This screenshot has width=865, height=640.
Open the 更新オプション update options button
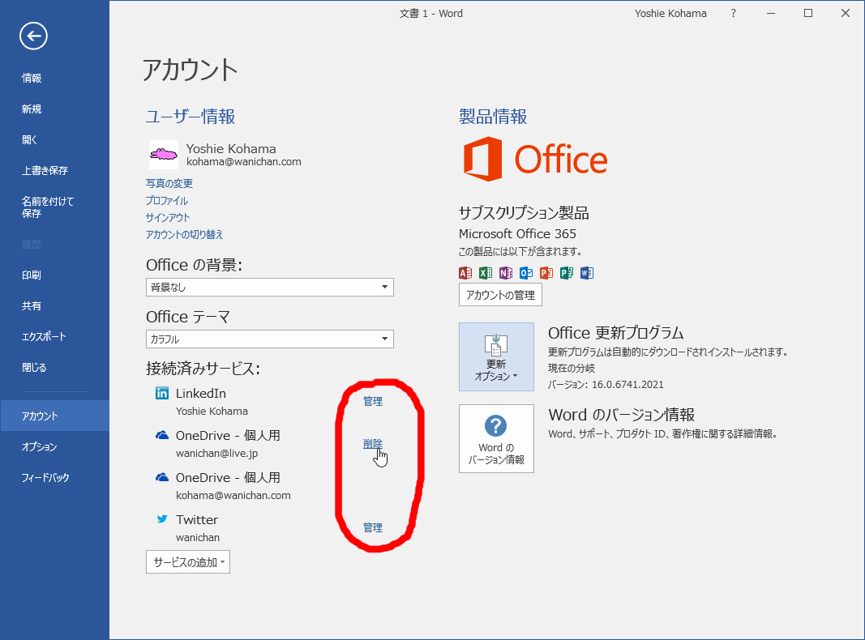[x=496, y=356]
